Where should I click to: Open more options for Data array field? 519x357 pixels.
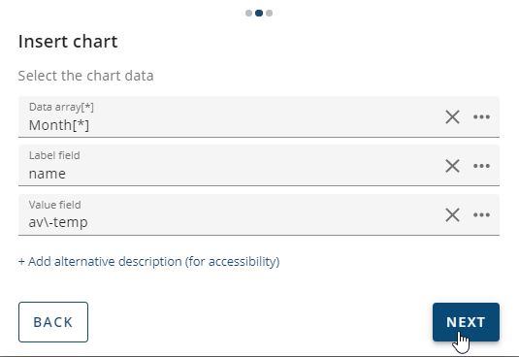coord(481,117)
